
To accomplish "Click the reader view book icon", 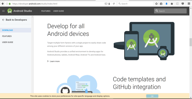I will point(106,4).
